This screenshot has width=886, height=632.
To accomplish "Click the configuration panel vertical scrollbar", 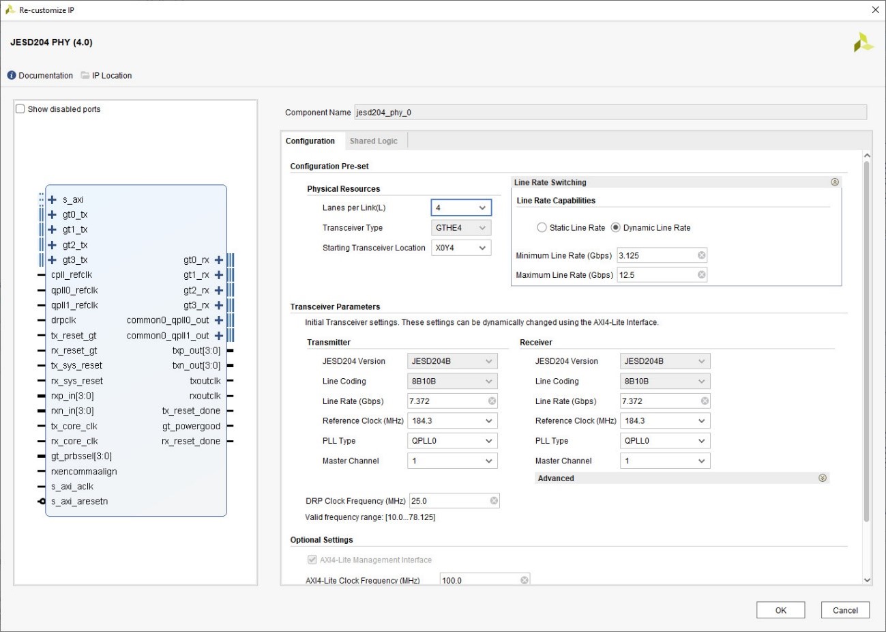I will (867, 341).
